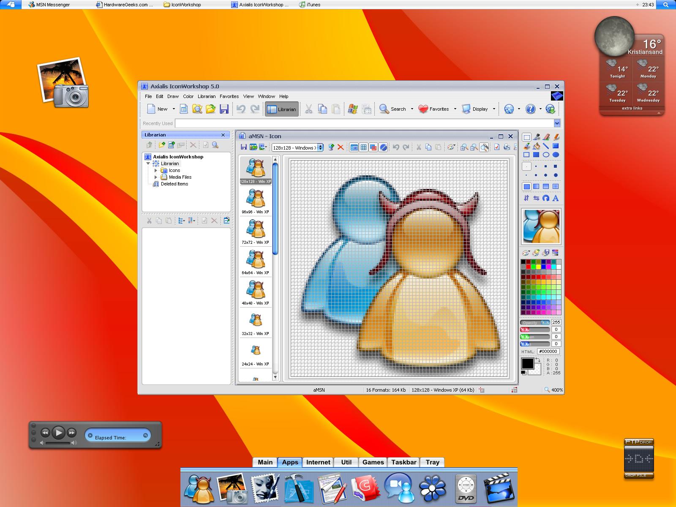This screenshot has width=676, height=507.
Task: Select the paint Brush tool
Action: [x=526, y=146]
